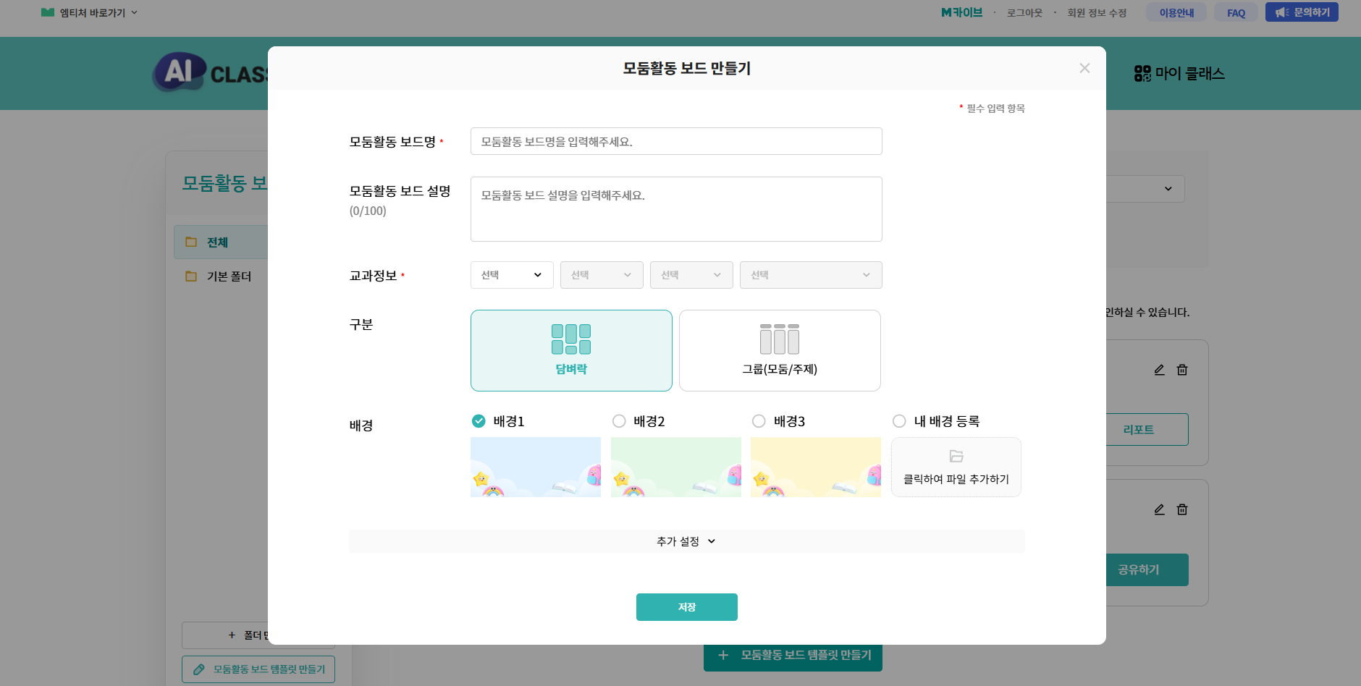Open the FAQ page
The image size is (1361, 686).
click(x=1236, y=13)
